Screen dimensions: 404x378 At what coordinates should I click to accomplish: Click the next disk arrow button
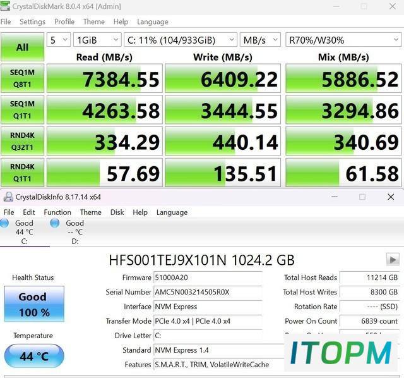[393, 259]
